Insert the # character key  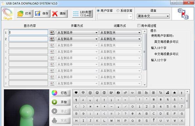coord(153,100)
